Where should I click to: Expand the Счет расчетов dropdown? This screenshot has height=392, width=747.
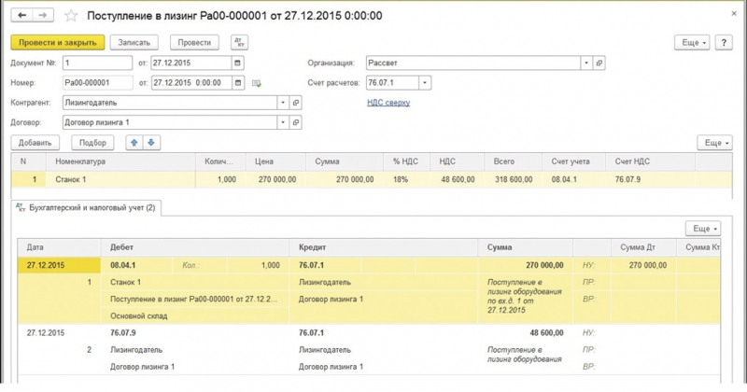[425, 83]
